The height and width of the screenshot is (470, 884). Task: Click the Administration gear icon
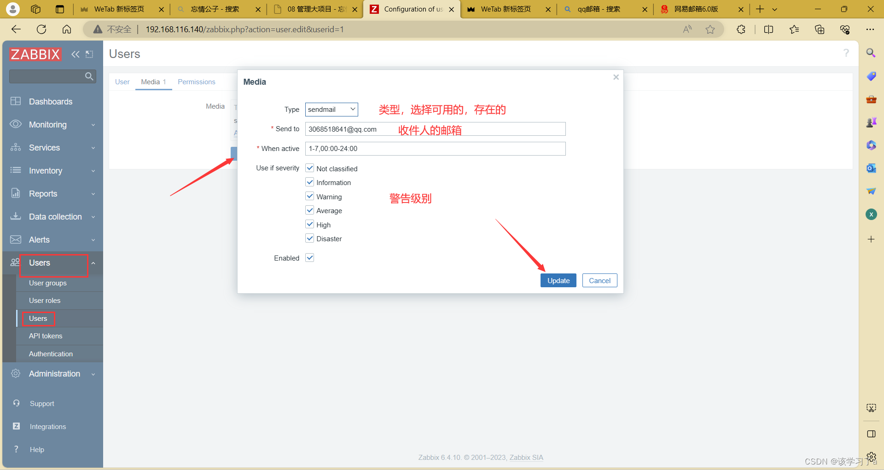pos(16,373)
